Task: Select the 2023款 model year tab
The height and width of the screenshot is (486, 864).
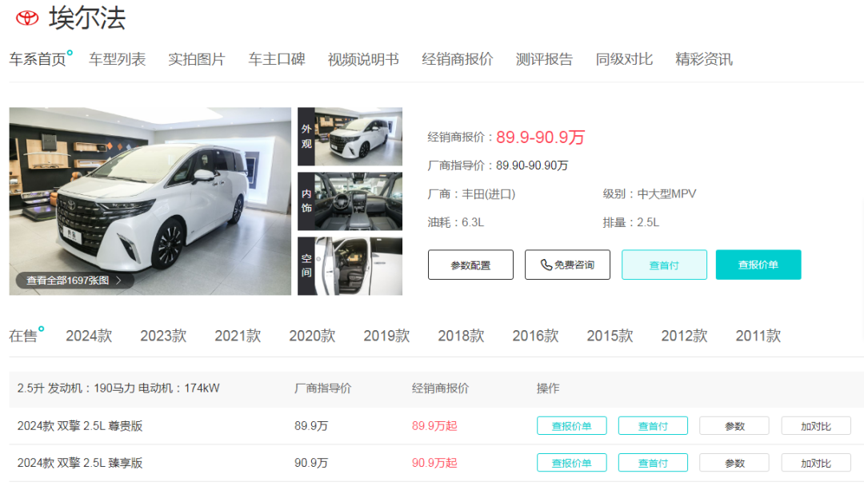Action: tap(162, 336)
